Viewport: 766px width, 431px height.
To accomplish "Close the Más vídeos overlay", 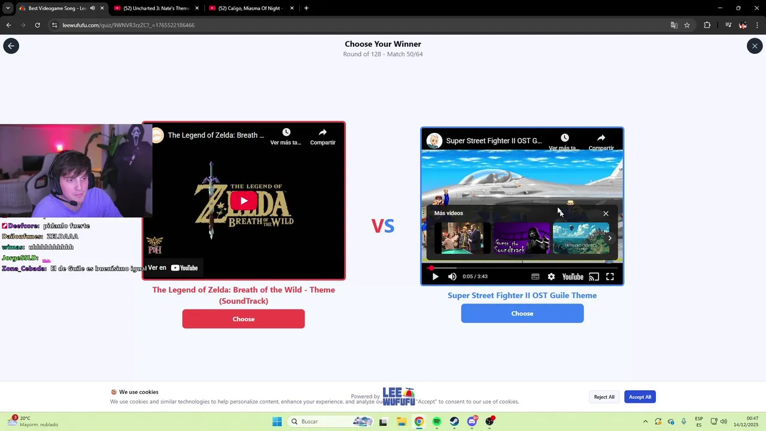I will [x=606, y=213].
